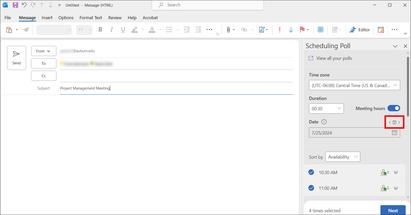Open the Duration dropdown
The image size is (411, 215).
pyautogui.click(x=326, y=109)
